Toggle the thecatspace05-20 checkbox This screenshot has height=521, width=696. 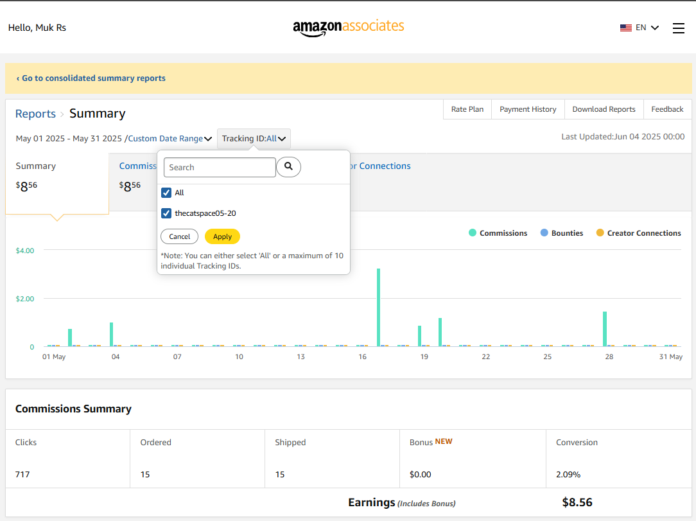click(x=166, y=213)
